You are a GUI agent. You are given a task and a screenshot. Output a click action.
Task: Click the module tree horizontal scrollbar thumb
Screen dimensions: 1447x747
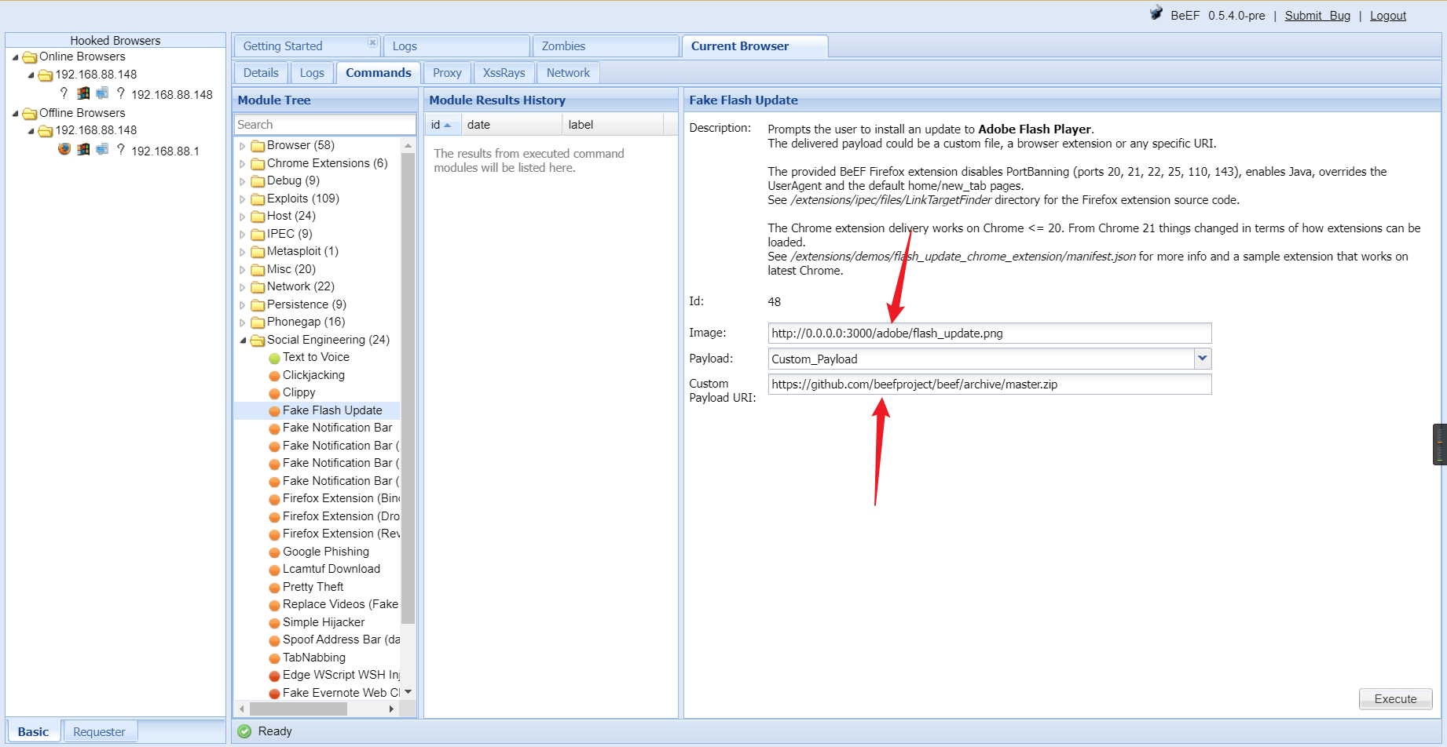[299, 709]
